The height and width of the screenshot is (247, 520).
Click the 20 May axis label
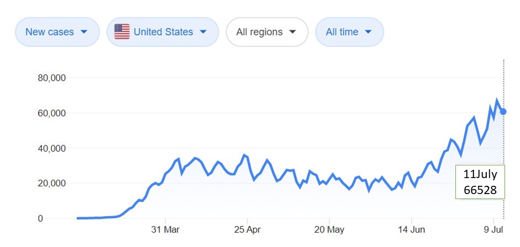tap(329, 229)
